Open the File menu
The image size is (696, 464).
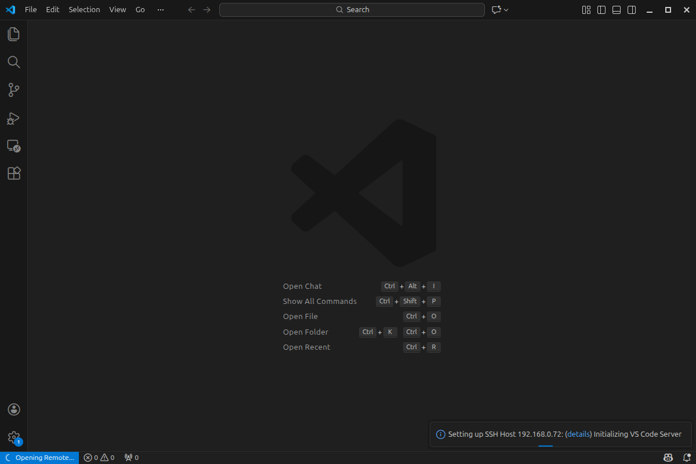(31, 10)
